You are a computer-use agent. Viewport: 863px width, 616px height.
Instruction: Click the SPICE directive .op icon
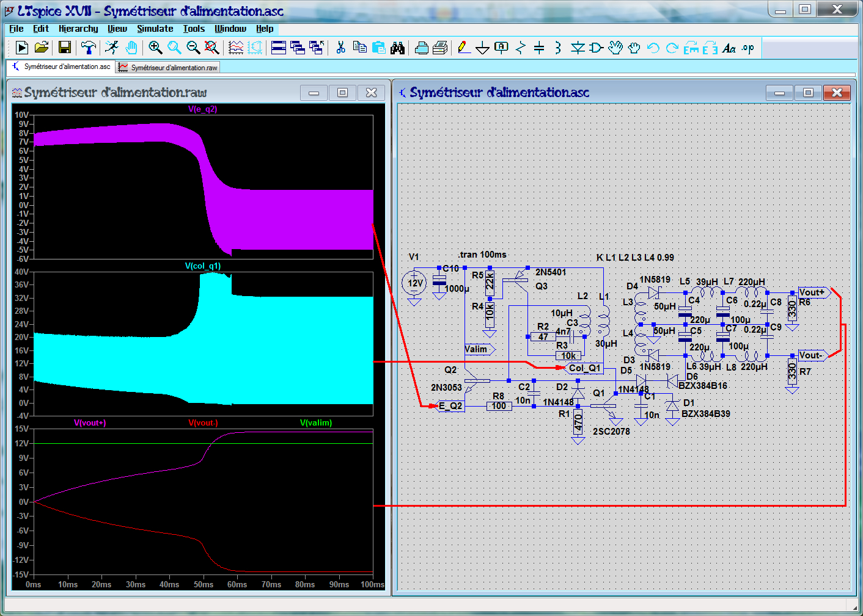(748, 48)
